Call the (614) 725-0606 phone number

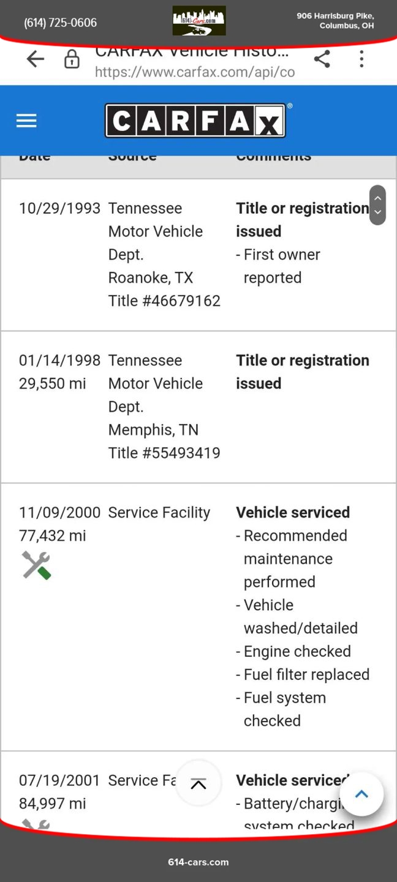click(61, 23)
